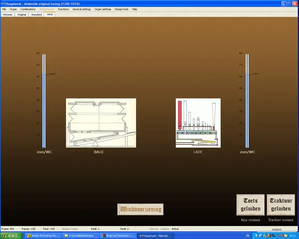299x239 pixels.
Task: Expand the General settings menu
Action: point(82,9)
